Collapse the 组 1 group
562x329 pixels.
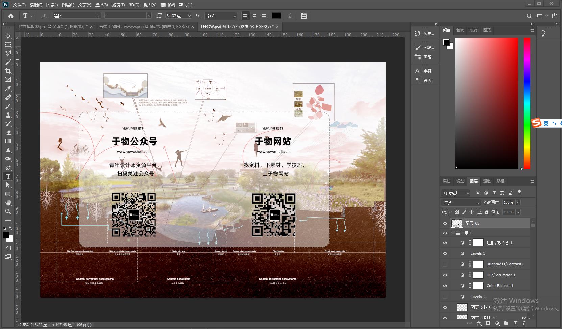pos(453,233)
